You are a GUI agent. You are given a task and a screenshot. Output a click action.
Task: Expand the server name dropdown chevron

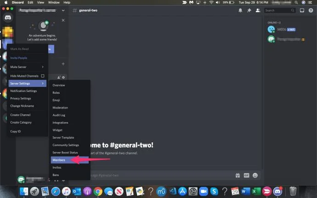click(x=63, y=10)
